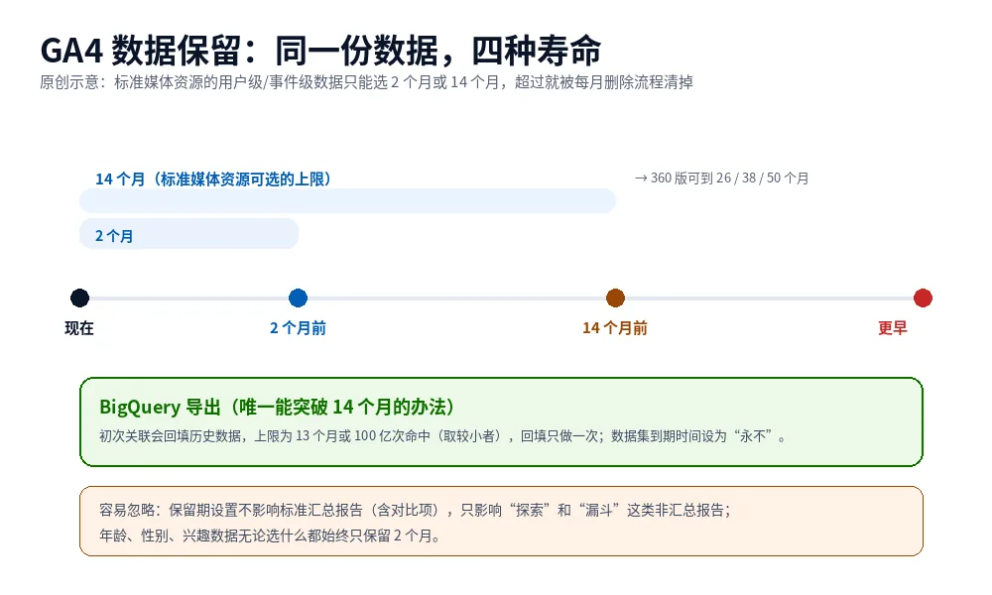Select the '14 个月前' label
The image size is (992, 595).
point(615,328)
